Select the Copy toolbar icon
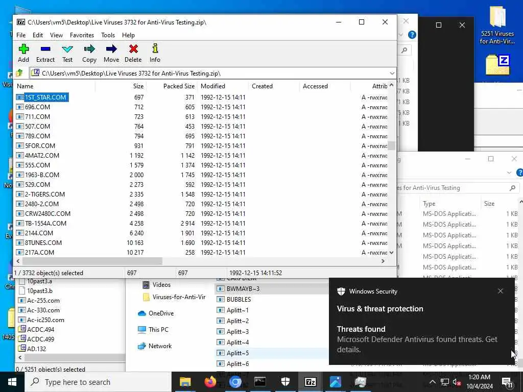 click(89, 53)
